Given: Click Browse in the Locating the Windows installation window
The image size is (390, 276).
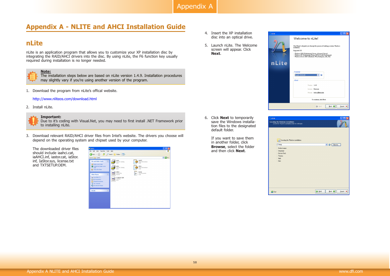Looking at the screenshot, I should click(x=336, y=145).
